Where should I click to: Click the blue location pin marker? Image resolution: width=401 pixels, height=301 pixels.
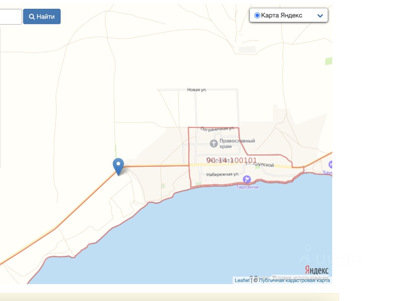coord(118,166)
